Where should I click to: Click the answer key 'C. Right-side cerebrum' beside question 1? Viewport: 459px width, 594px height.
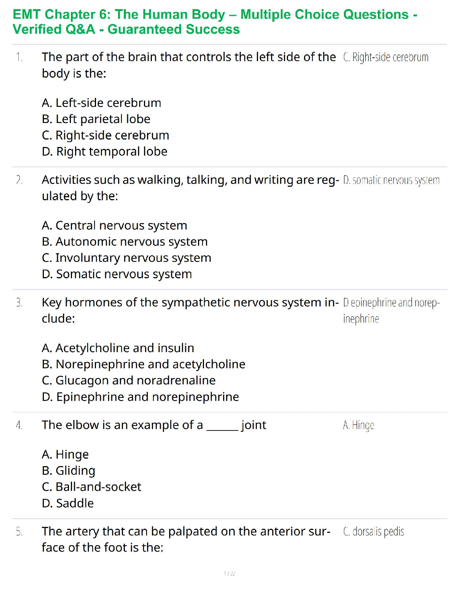point(385,57)
